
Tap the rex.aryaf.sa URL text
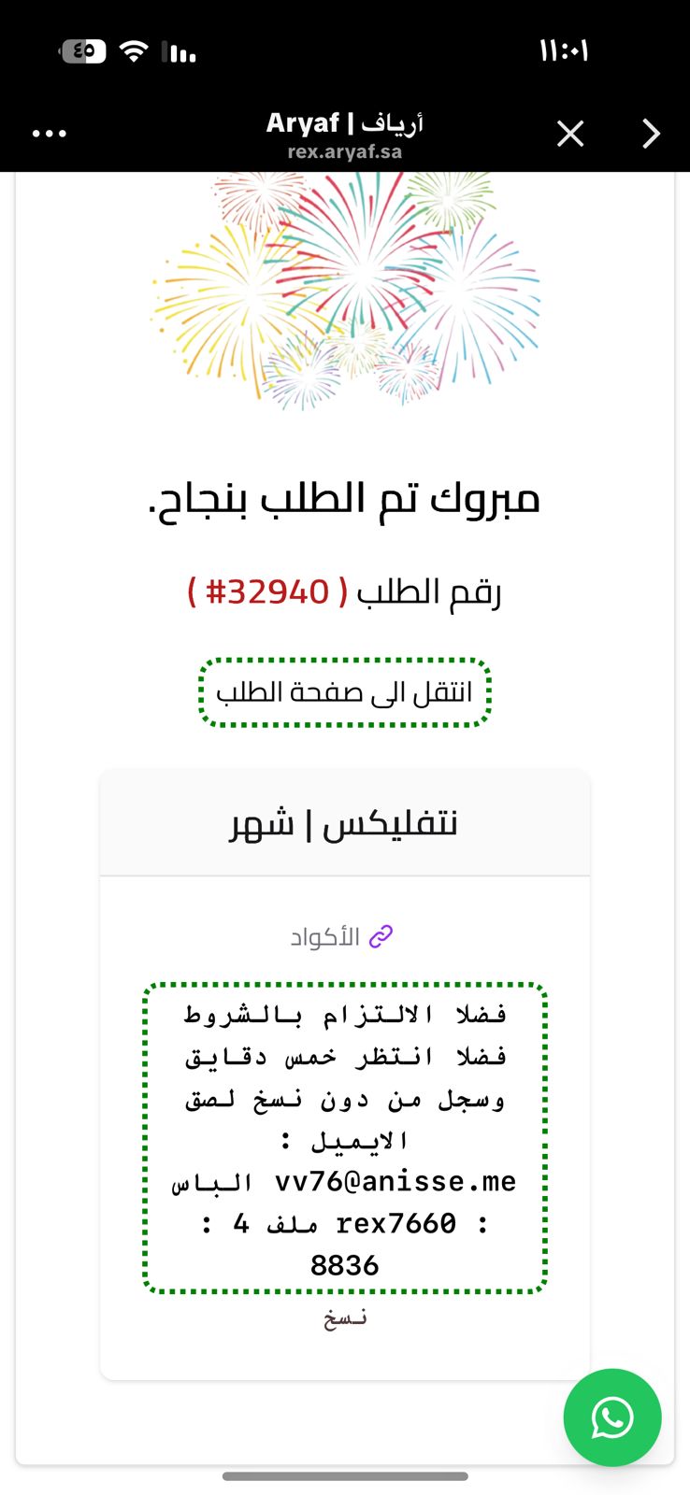[x=345, y=151]
